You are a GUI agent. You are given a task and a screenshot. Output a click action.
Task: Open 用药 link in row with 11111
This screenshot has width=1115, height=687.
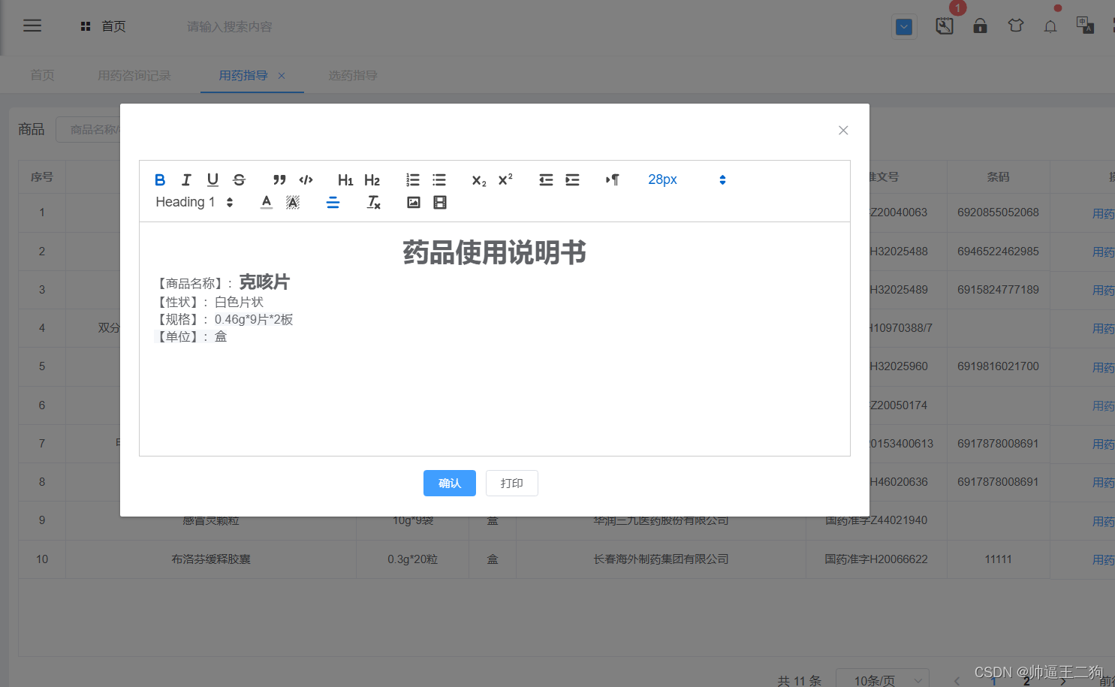(1103, 560)
